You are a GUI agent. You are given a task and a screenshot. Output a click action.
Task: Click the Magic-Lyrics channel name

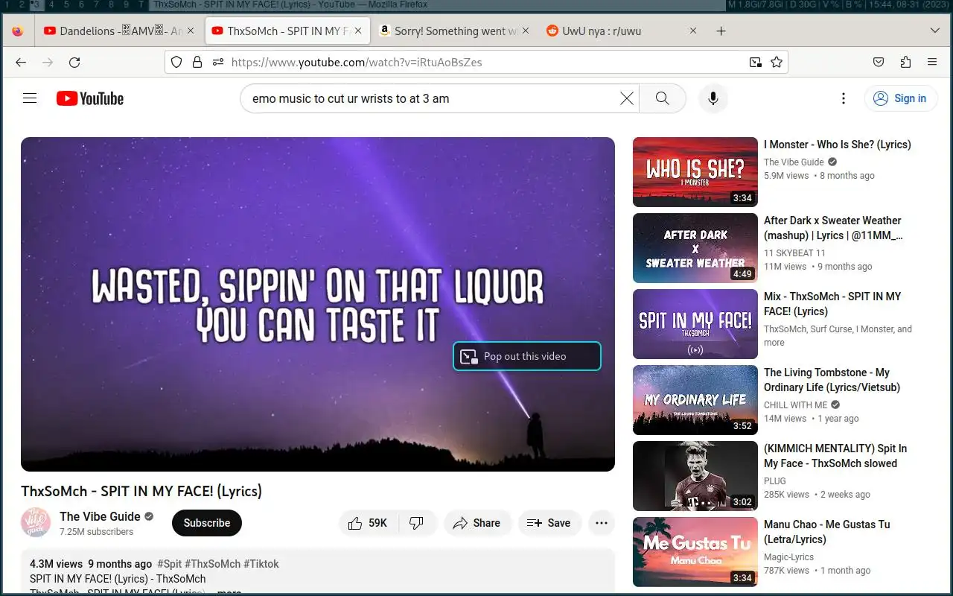[788, 557]
